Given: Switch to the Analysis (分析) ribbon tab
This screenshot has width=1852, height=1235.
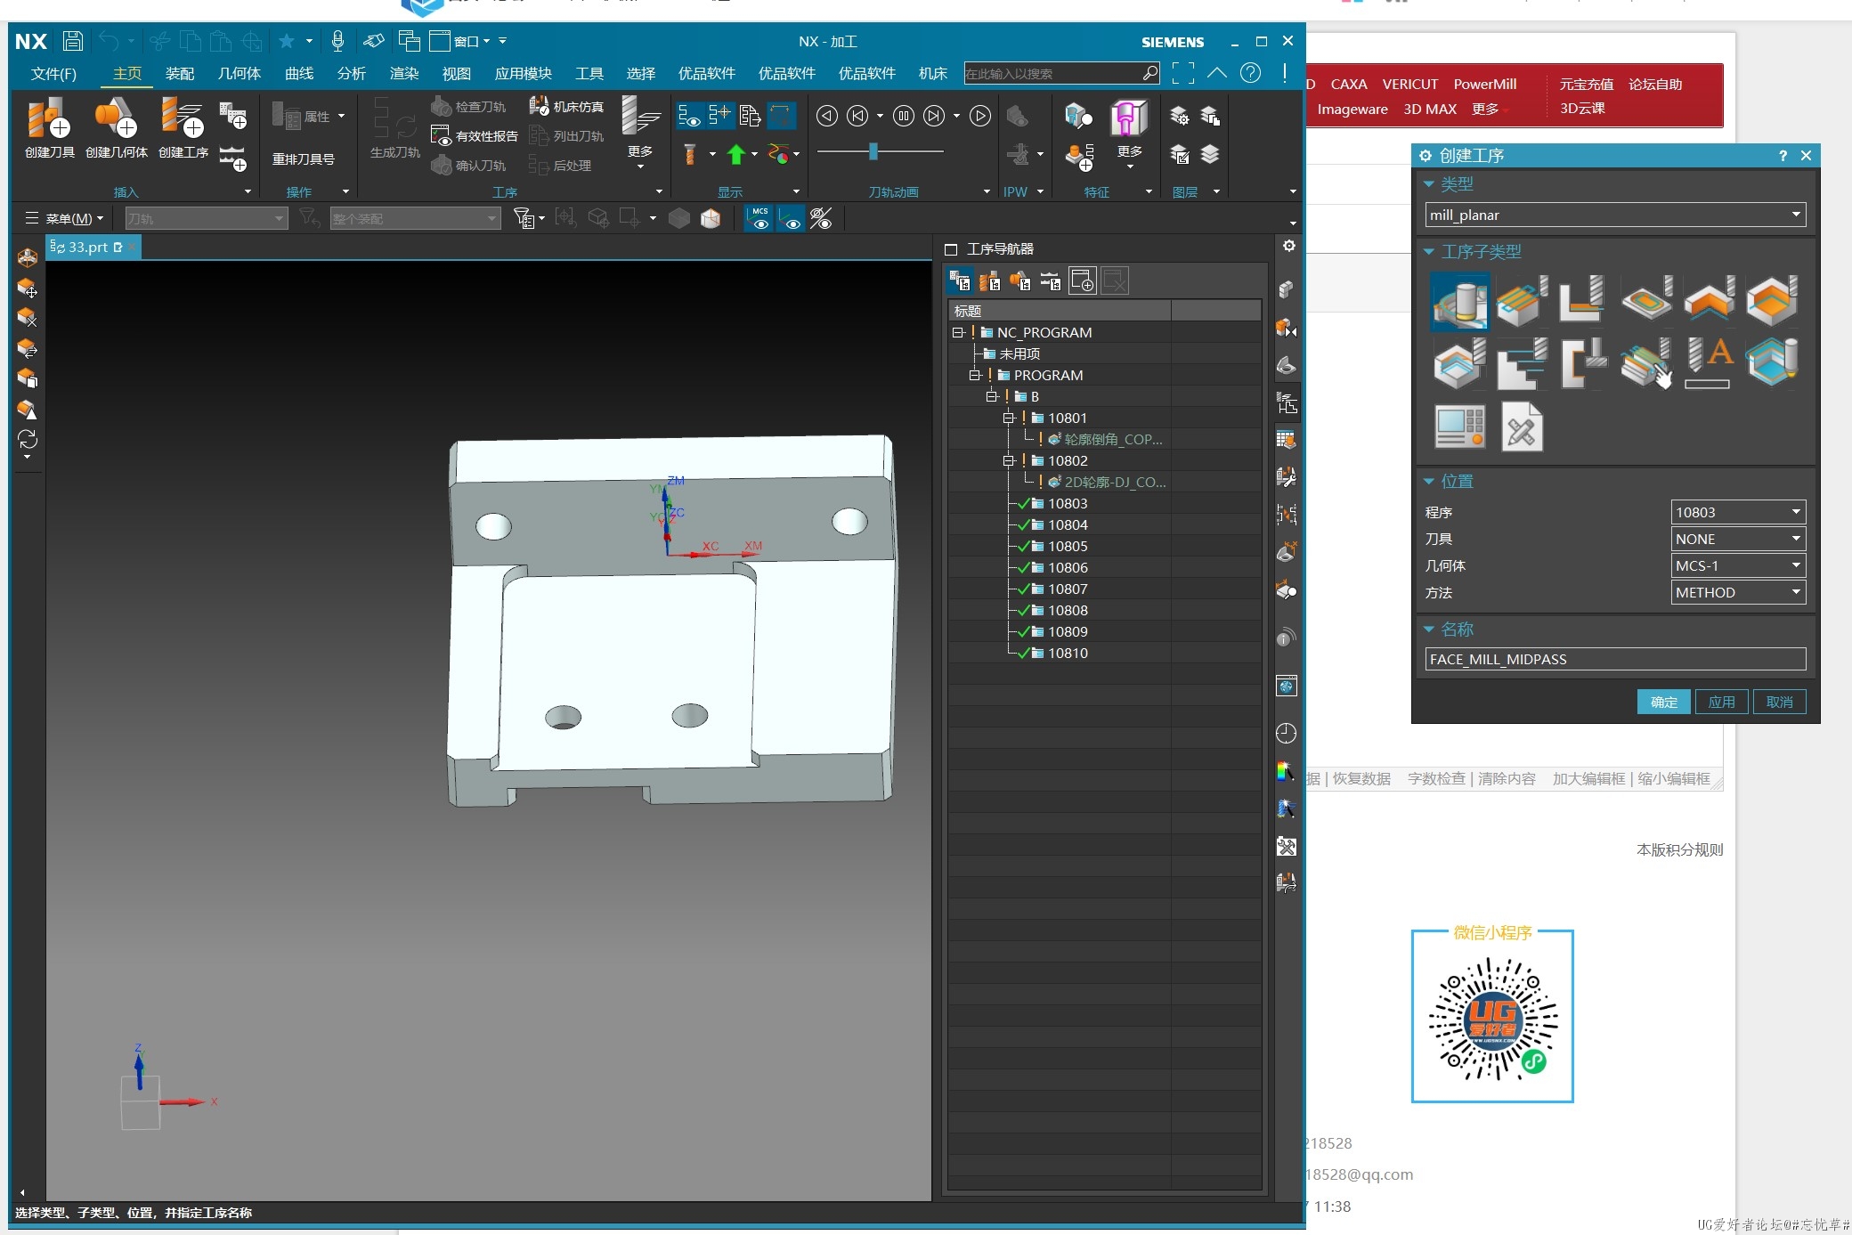Looking at the screenshot, I should click(x=352, y=74).
